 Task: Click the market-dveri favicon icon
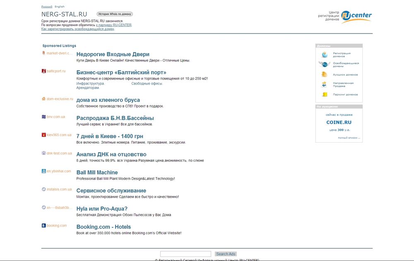click(44, 53)
